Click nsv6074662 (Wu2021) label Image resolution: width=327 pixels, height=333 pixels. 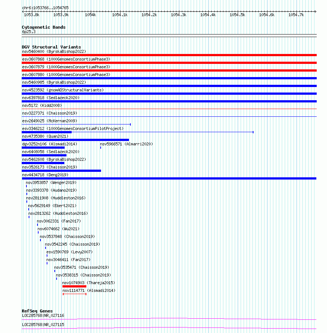click(58, 229)
